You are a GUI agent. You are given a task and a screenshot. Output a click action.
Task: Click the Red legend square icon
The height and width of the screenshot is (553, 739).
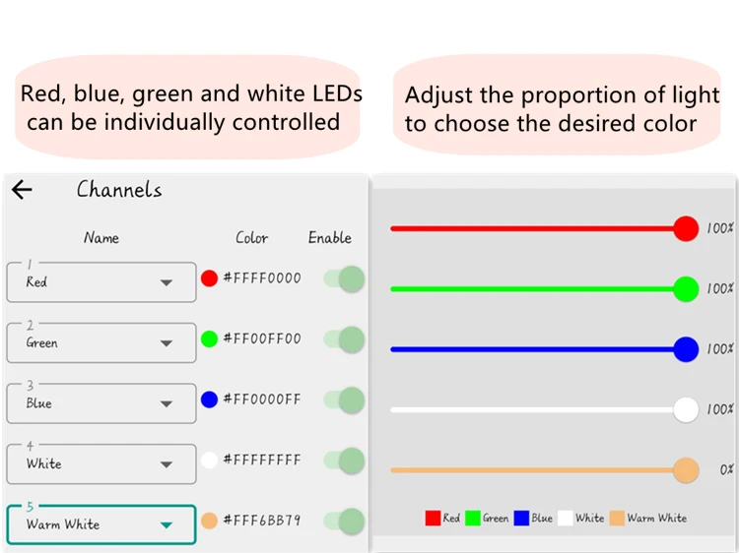[x=433, y=519]
